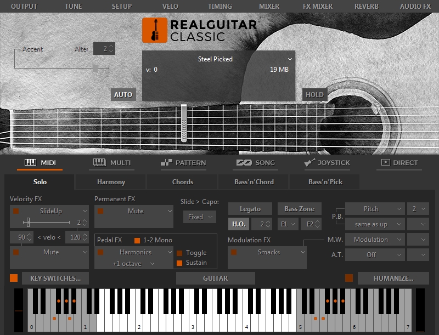Click the AUTO button
Screen dimensions: 439x335
(123, 94)
